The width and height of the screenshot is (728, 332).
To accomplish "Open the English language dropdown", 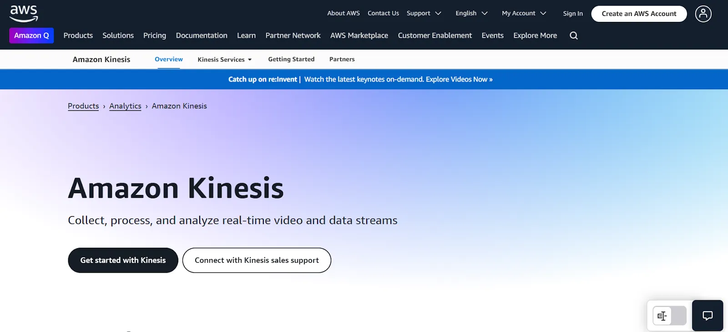I will pos(471,13).
